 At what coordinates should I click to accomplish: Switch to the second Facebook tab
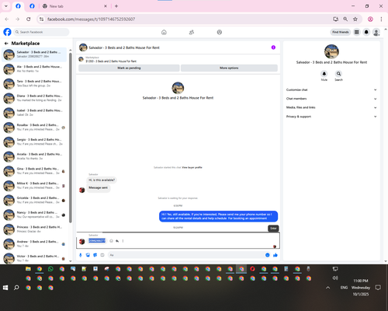pos(32,6)
